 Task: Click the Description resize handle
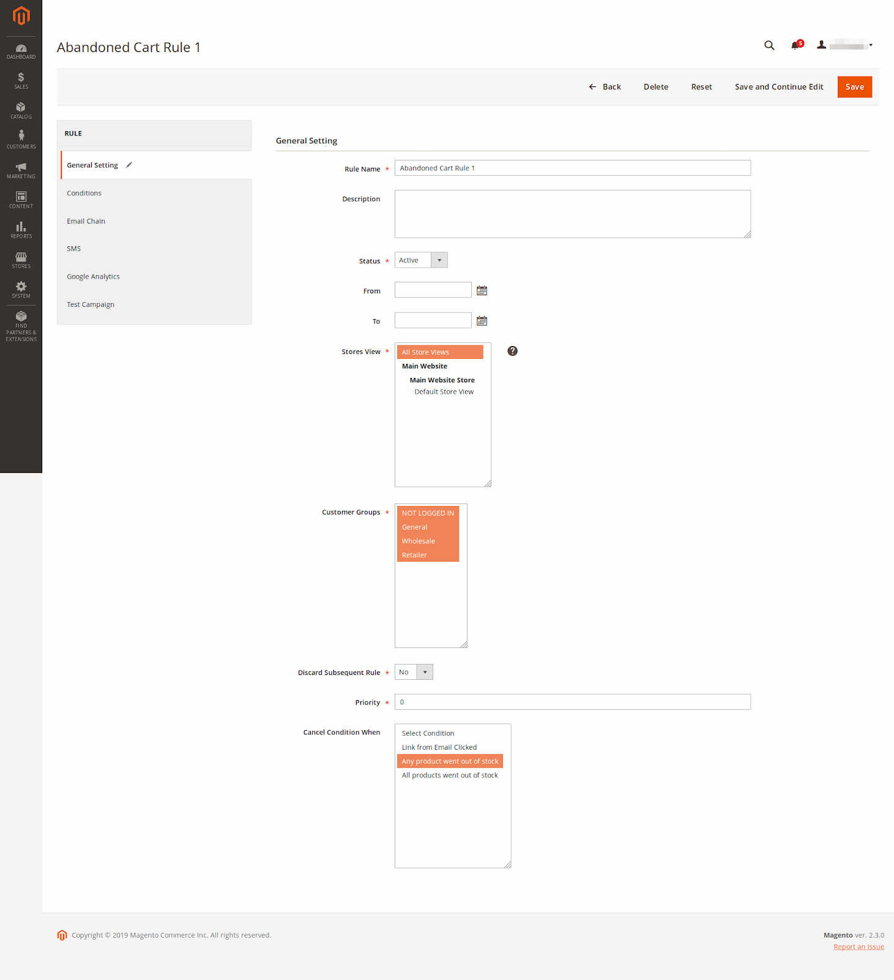(x=747, y=234)
